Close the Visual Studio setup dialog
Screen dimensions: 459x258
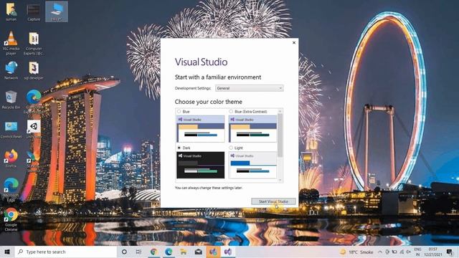click(294, 43)
